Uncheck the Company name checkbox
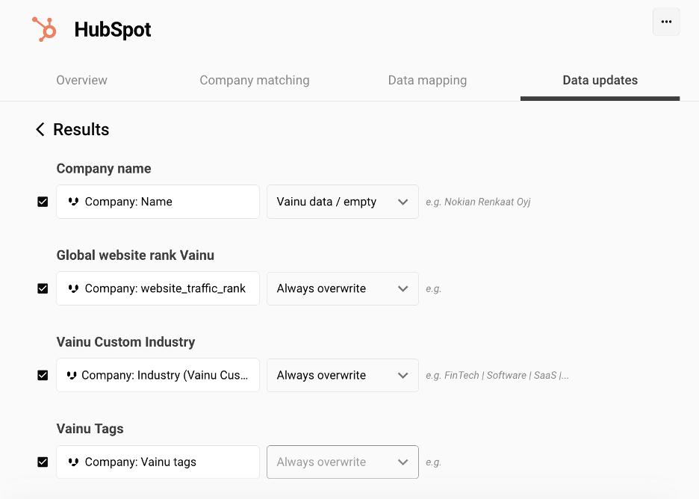Image resolution: width=699 pixels, height=499 pixels. coord(43,202)
